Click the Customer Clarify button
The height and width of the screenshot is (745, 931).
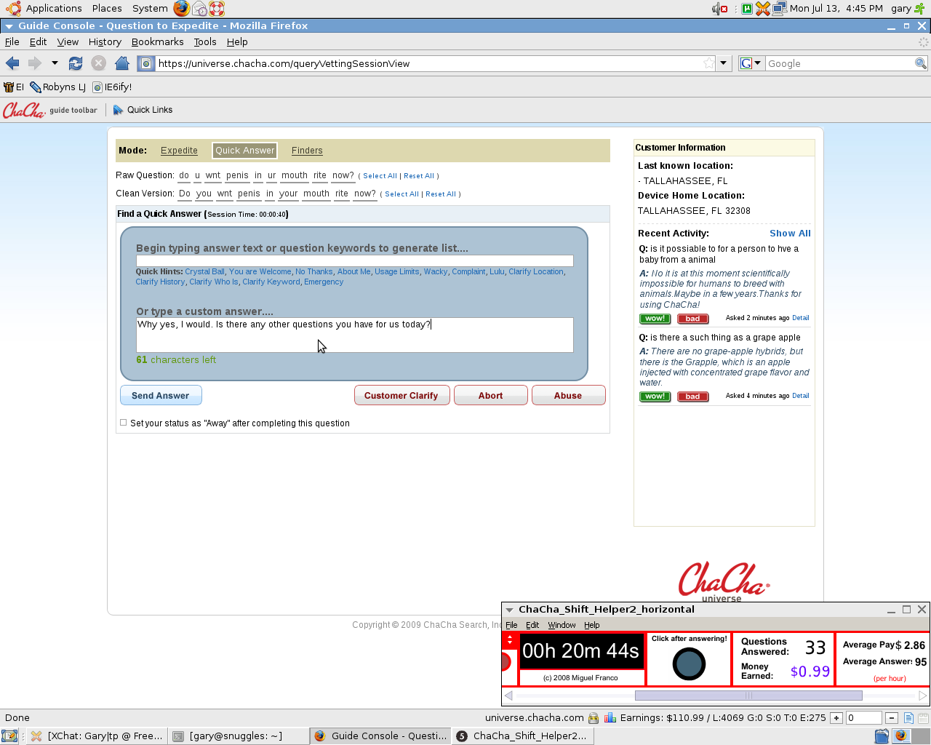pos(401,396)
